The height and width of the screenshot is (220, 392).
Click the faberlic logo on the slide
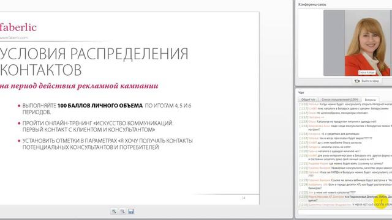click(x=18, y=27)
